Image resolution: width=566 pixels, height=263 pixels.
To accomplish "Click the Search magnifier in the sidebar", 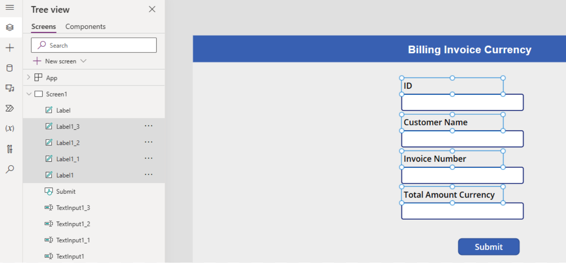I will click(10, 169).
